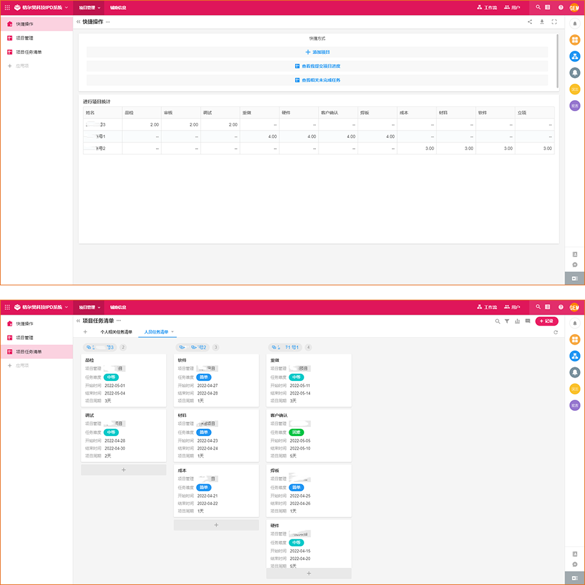Enter fullscreen for the 快捷操作 dashboard
Image resolution: width=585 pixels, height=585 pixels.
pyautogui.click(x=554, y=21)
